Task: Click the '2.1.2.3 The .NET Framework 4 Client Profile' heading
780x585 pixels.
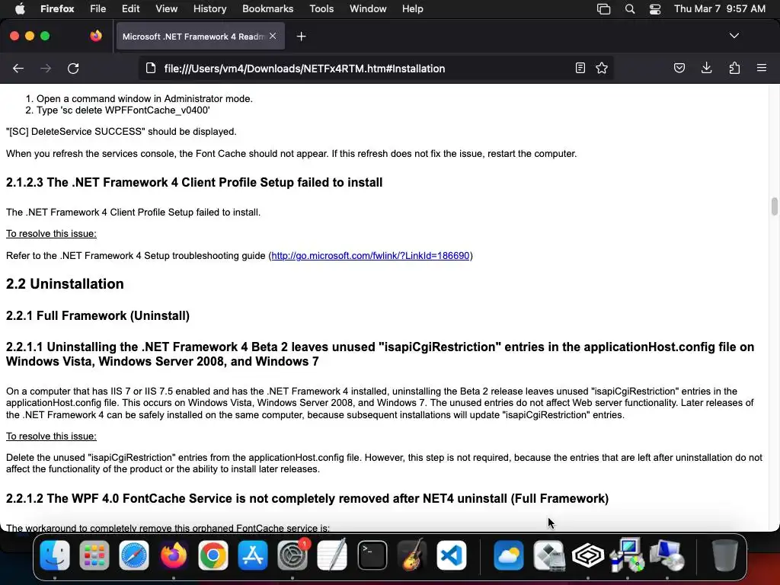Action: tap(194, 183)
